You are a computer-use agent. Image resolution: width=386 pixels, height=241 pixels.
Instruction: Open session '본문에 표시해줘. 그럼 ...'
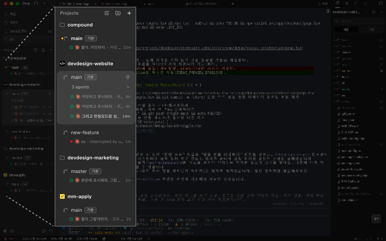click(x=101, y=180)
